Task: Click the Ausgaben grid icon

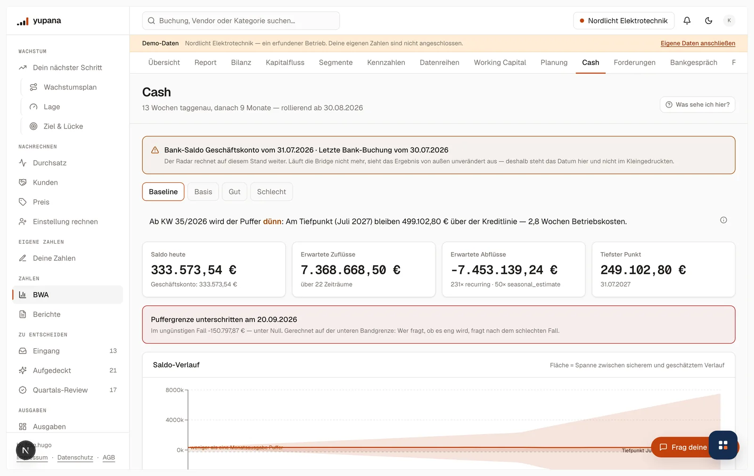Action: [23, 427]
